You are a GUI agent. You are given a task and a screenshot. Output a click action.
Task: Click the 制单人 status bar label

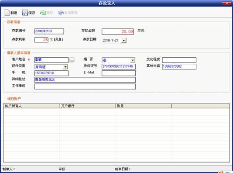coord(8,169)
